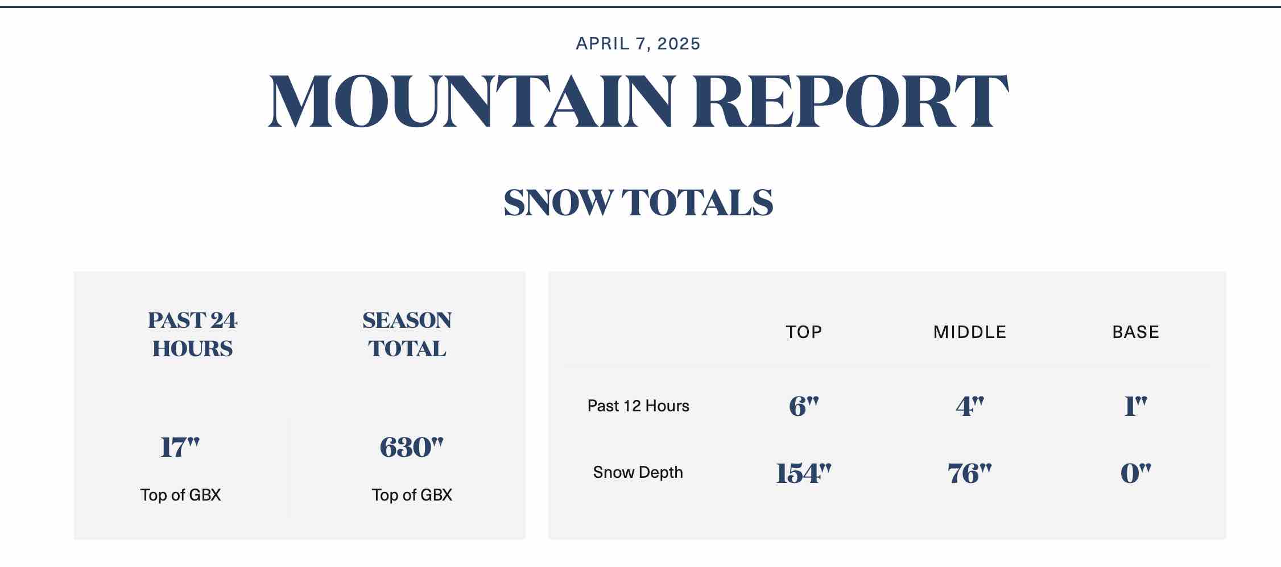
Task: Click the 6" top past 12 hours value
Action: click(x=804, y=406)
